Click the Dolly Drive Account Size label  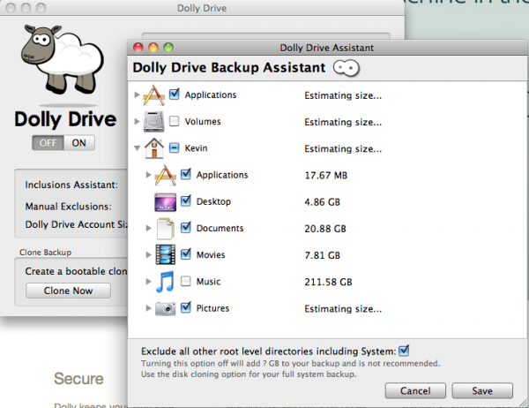pyautogui.click(x=76, y=224)
